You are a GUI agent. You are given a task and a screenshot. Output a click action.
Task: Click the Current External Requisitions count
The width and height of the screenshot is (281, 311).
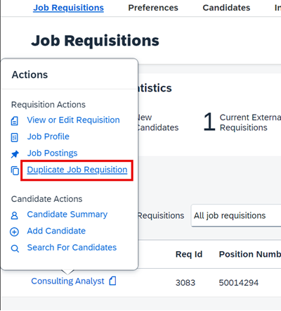pyautogui.click(x=209, y=122)
